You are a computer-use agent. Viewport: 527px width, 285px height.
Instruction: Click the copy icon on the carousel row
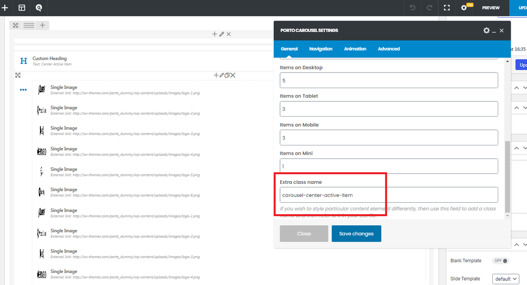227,75
